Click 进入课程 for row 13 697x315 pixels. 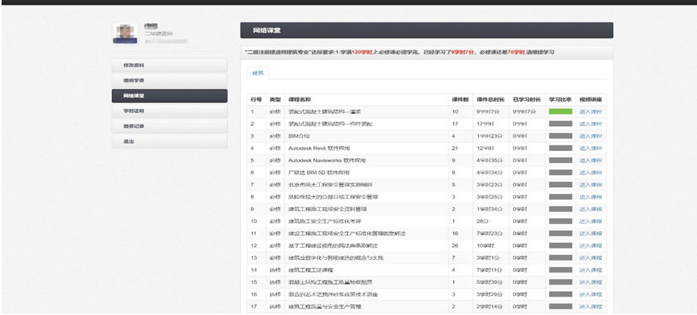coord(591,257)
